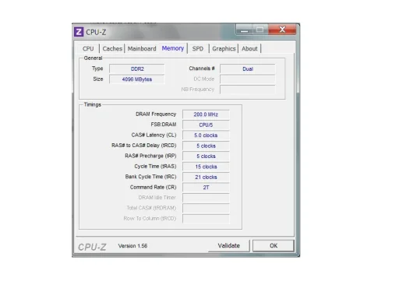This screenshot has height=299, width=399.
Task: Switch to the CPU tab
Action: click(88, 48)
